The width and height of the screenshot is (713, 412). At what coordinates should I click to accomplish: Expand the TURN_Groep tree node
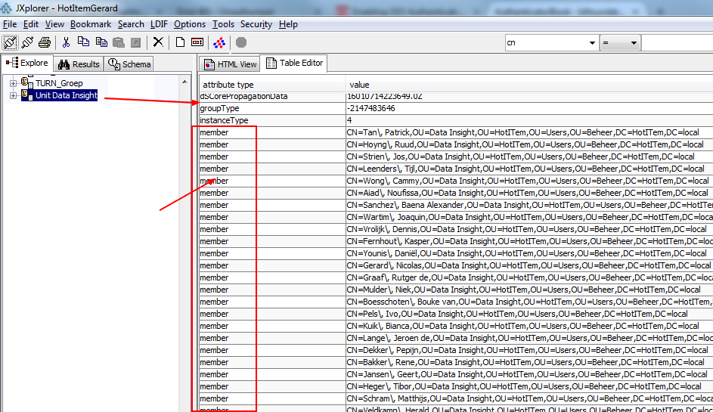pos(13,82)
